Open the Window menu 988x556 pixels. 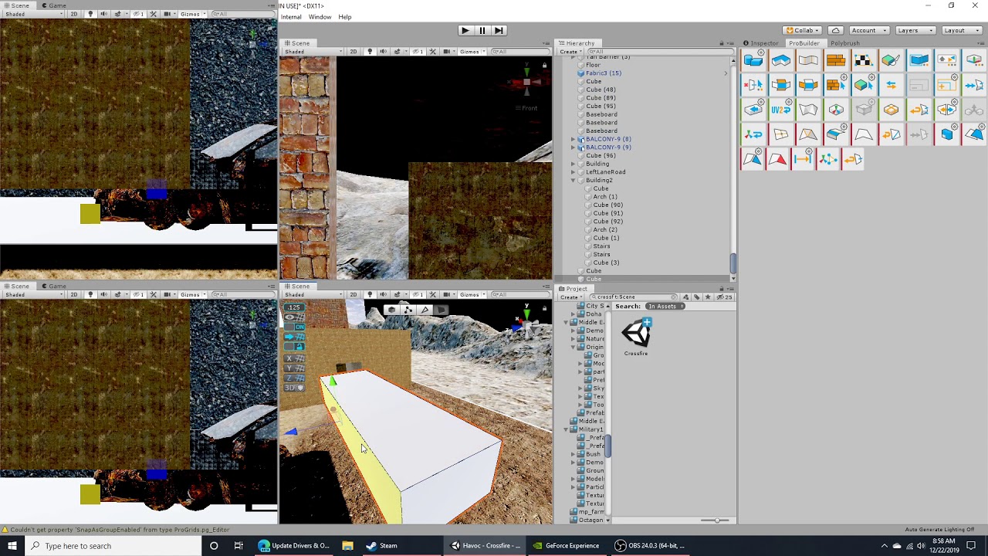click(320, 16)
